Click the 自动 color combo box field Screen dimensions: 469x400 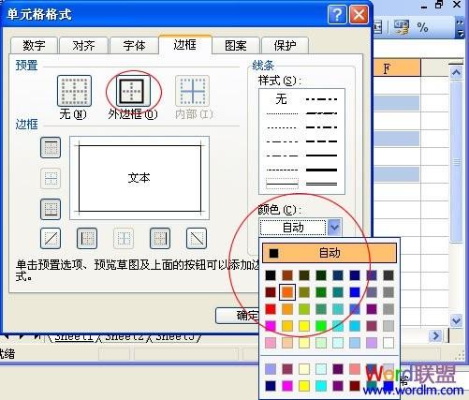click(293, 228)
